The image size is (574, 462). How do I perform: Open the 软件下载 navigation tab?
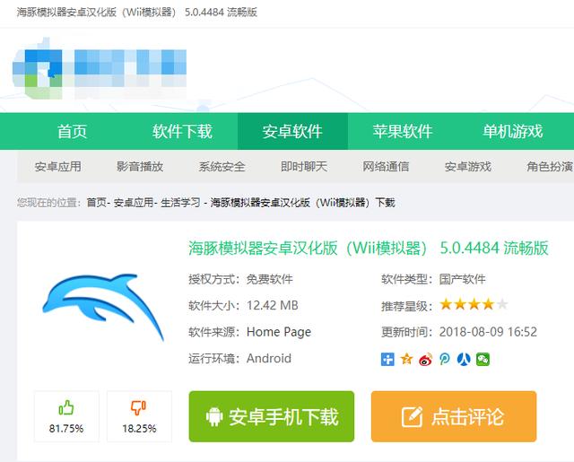(x=182, y=131)
